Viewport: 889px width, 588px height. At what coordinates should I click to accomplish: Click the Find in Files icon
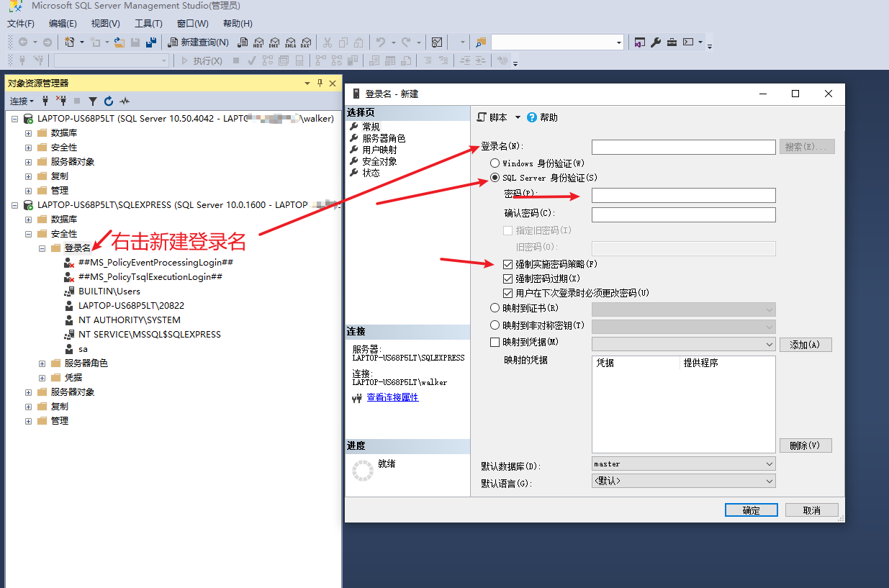(481, 42)
